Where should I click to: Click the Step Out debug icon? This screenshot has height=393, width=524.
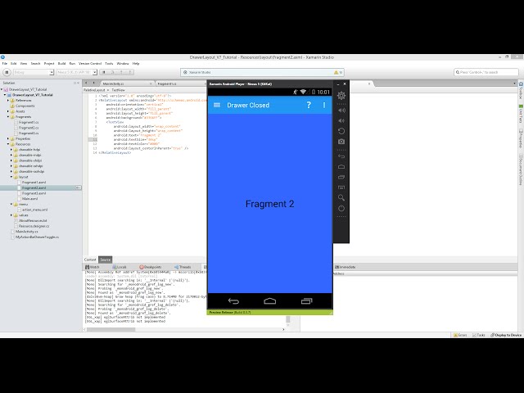pos(129,72)
